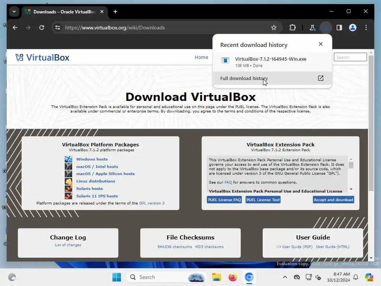Open the FAQ link in license text
Image resolution: width=381 pixels, height=286 pixels.
228,182
